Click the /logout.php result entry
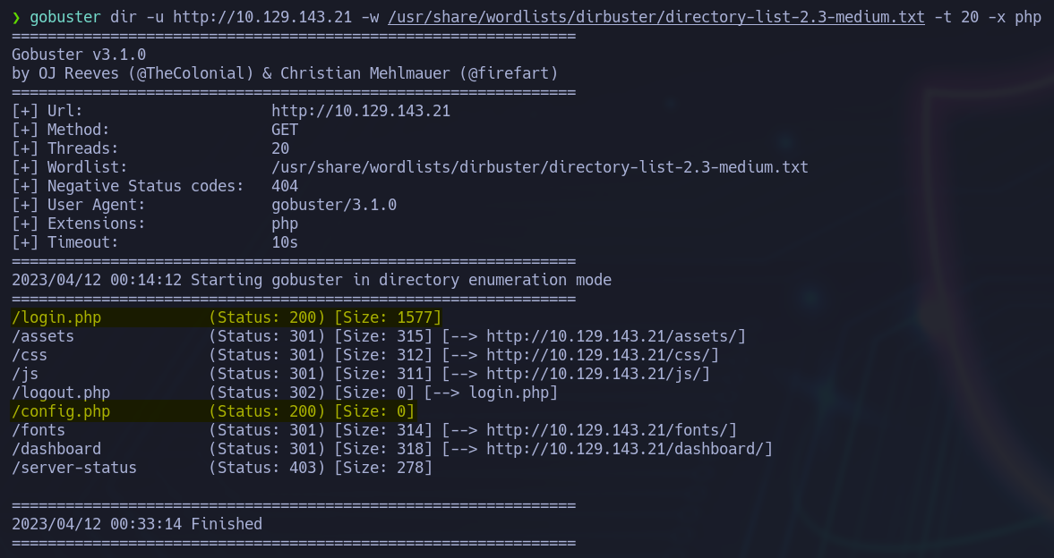This screenshot has width=1054, height=558. (61, 393)
